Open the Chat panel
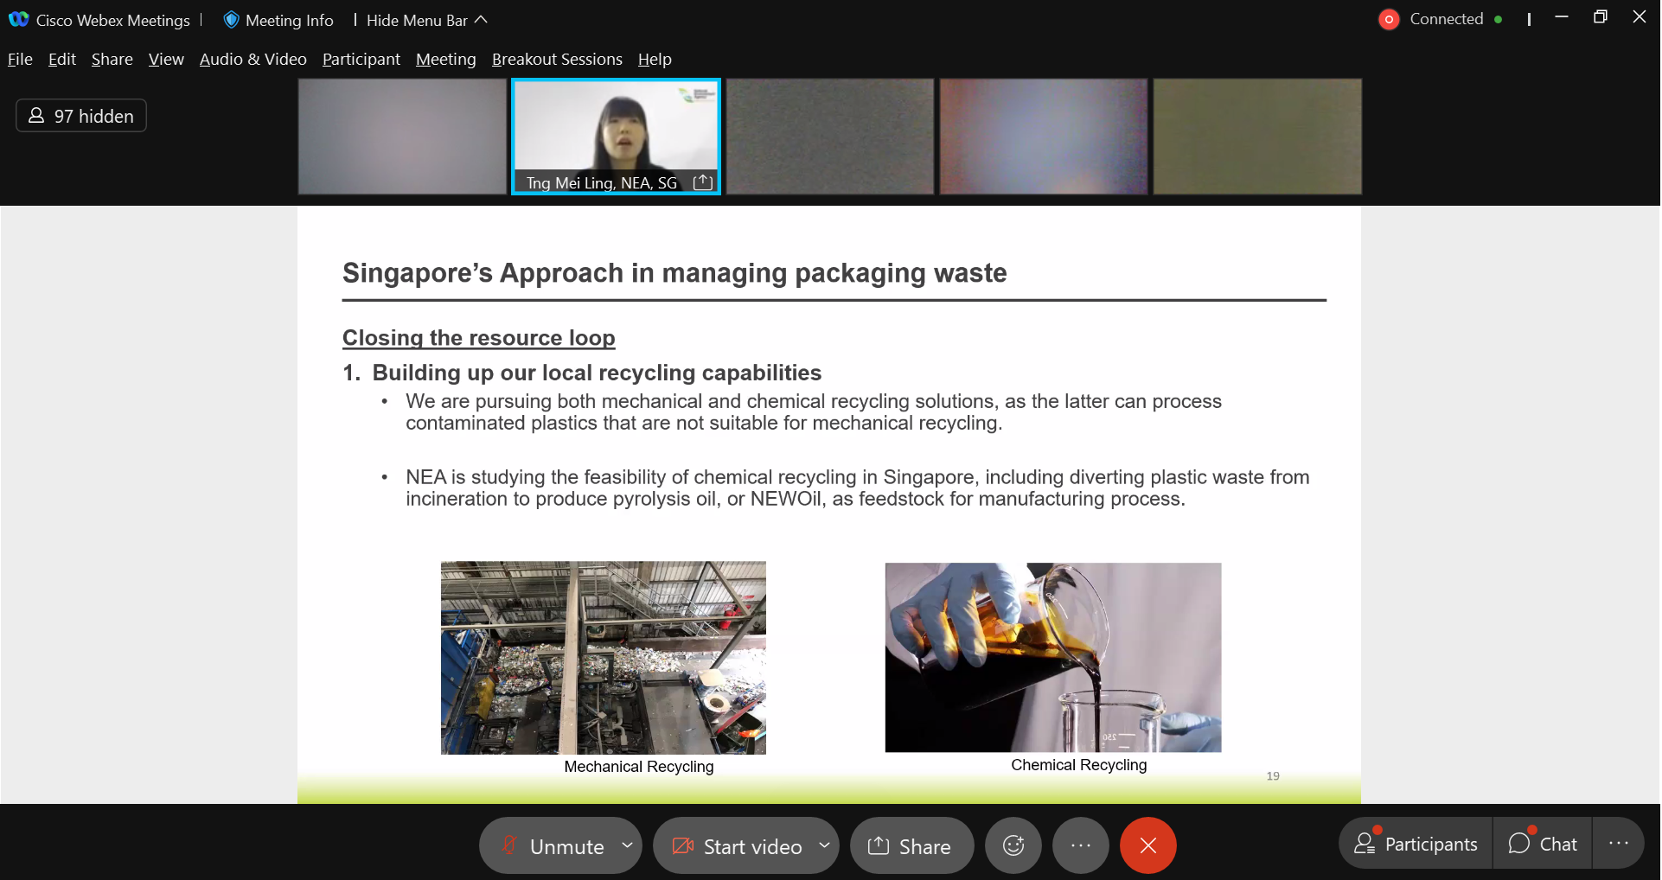Viewport: 1662px width, 880px height. coord(1543,844)
